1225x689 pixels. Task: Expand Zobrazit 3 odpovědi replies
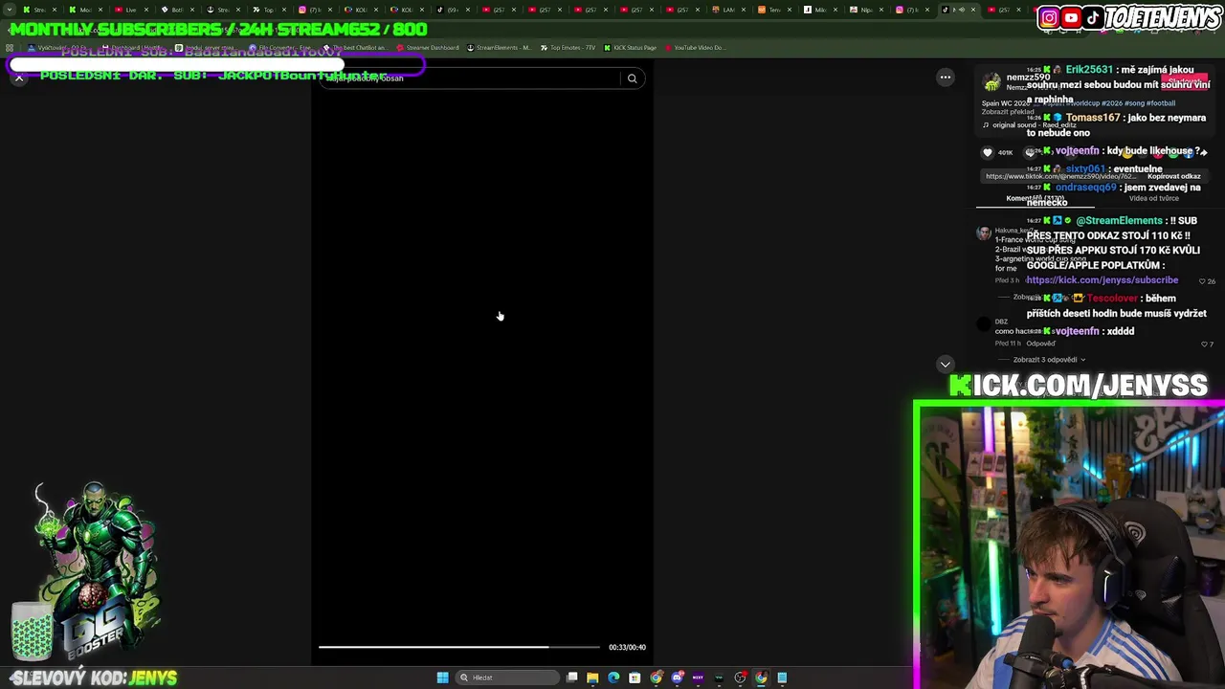[1049, 360]
